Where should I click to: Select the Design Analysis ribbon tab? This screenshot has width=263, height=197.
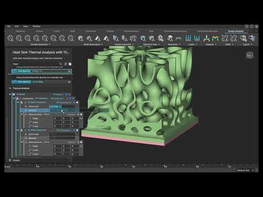coord(236,31)
